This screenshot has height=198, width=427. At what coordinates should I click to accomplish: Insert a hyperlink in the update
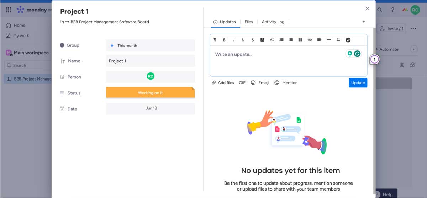tap(310, 40)
